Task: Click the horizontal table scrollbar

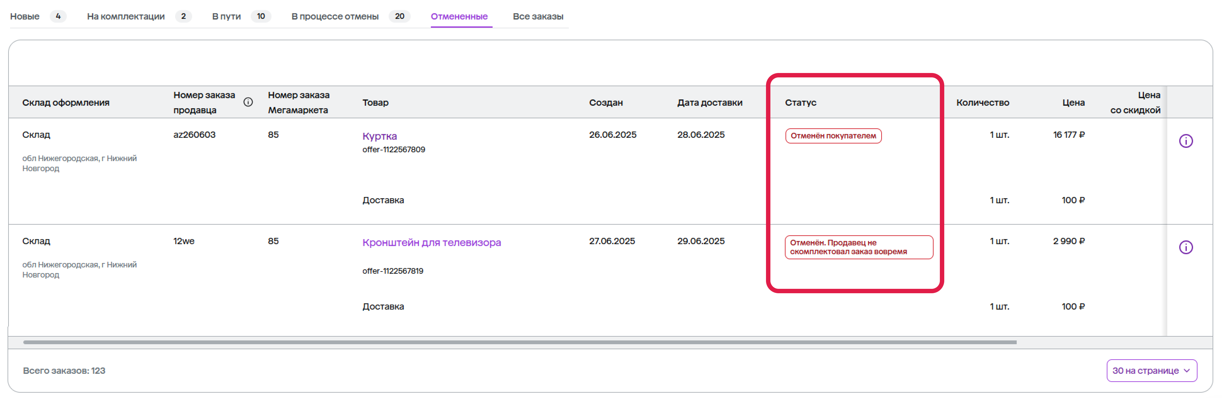Action: coord(519,342)
